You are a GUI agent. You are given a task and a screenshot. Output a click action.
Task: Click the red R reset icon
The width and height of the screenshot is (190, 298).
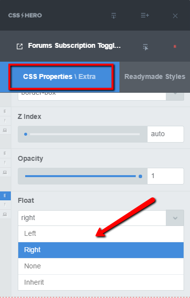pyautogui.click(x=175, y=46)
